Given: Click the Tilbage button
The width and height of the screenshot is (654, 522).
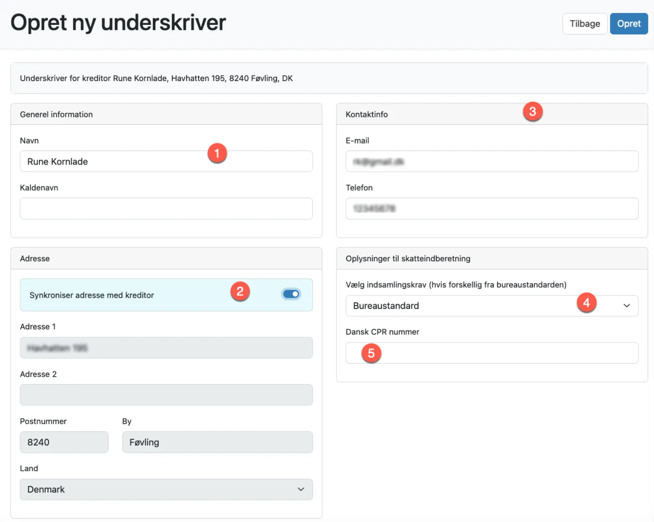Looking at the screenshot, I should pyautogui.click(x=584, y=24).
